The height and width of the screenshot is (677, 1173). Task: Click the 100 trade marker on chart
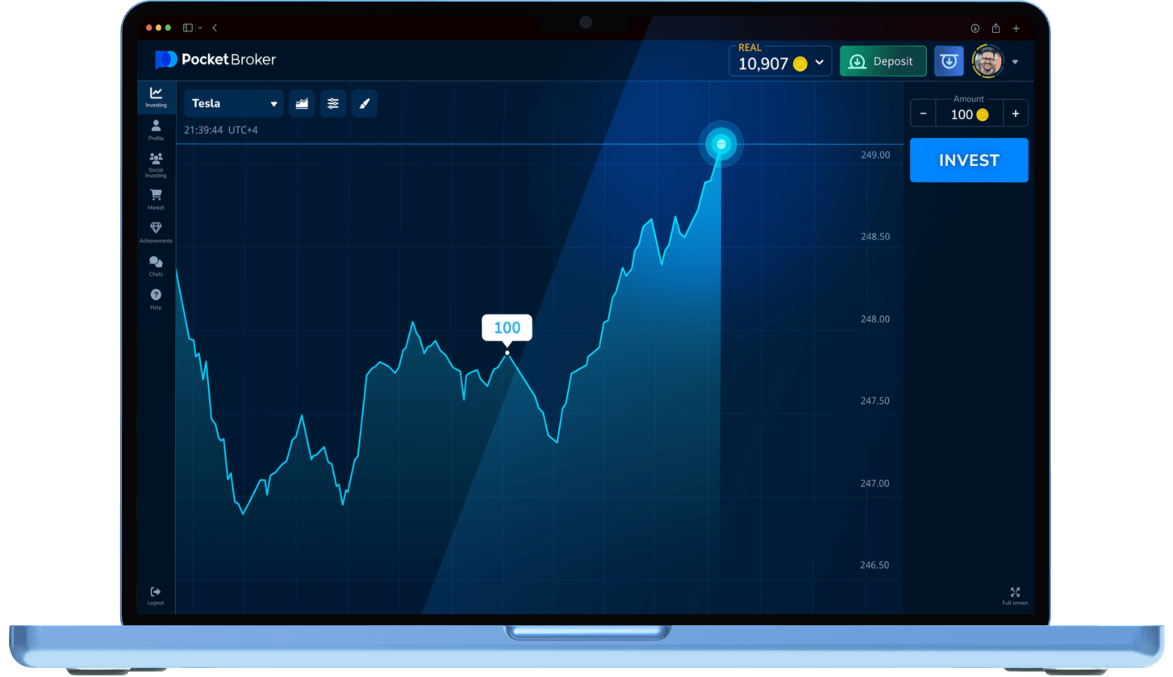507,328
